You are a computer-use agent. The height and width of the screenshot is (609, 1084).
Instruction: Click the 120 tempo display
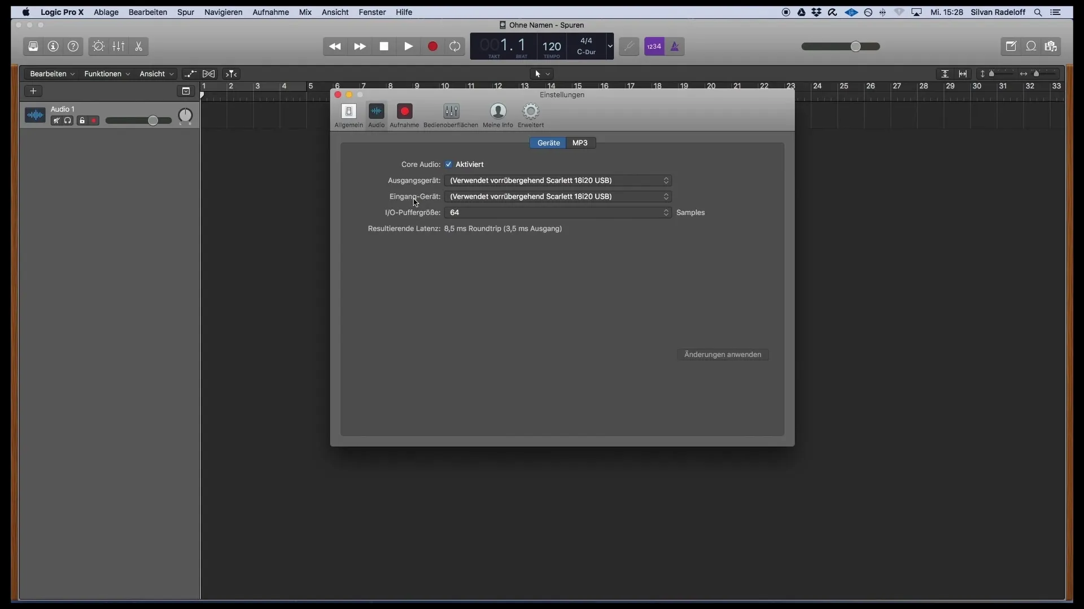pos(552,47)
